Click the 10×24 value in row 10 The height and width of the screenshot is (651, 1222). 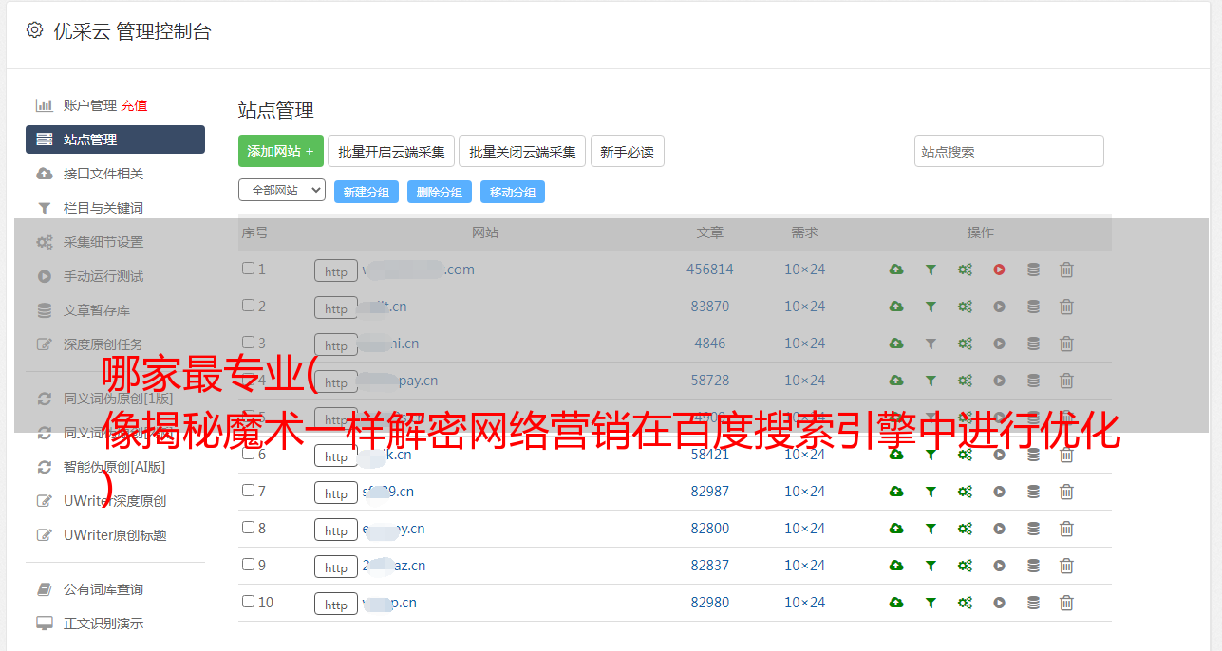(x=805, y=603)
